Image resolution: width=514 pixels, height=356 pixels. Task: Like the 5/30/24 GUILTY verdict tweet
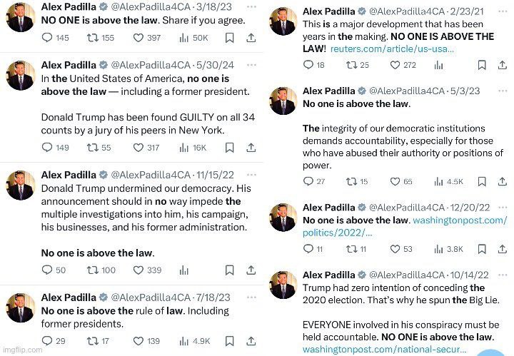pyautogui.click(x=138, y=148)
